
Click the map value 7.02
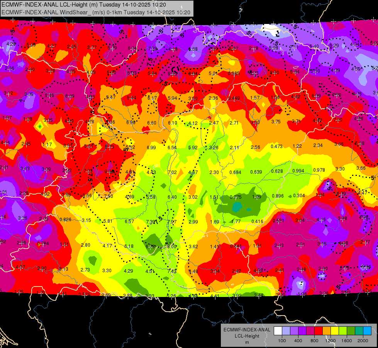[x=172, y=172]
